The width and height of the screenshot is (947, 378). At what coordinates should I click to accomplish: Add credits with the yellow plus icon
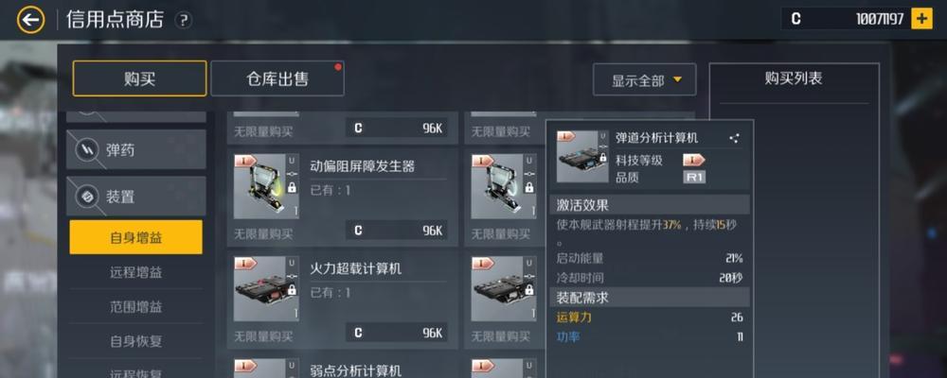point(921,19)
